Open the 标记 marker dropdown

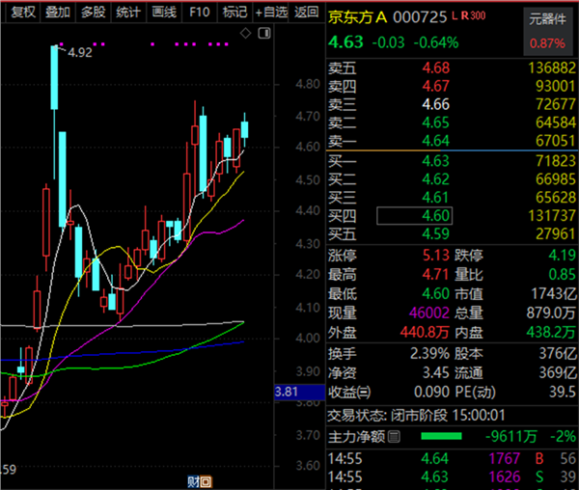coord(234,13)
